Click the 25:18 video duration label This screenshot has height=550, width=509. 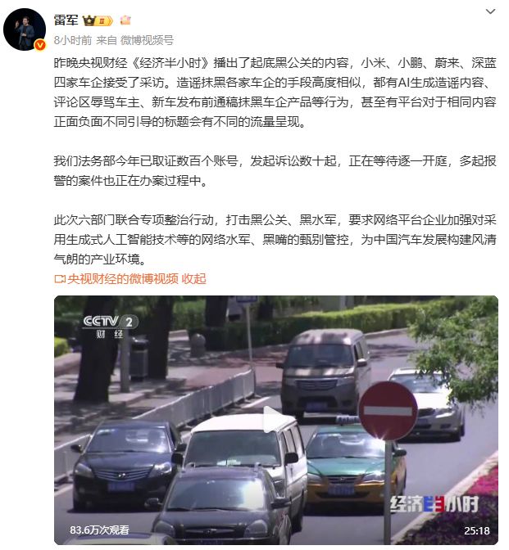click(x=477, y=530)
